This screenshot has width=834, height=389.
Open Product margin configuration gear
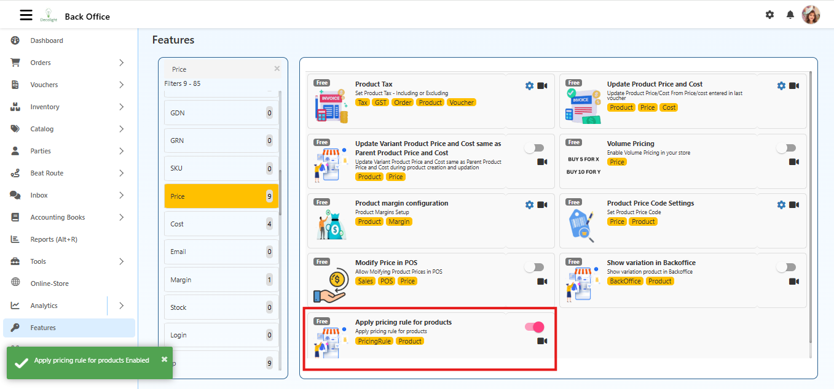(529, 204)
